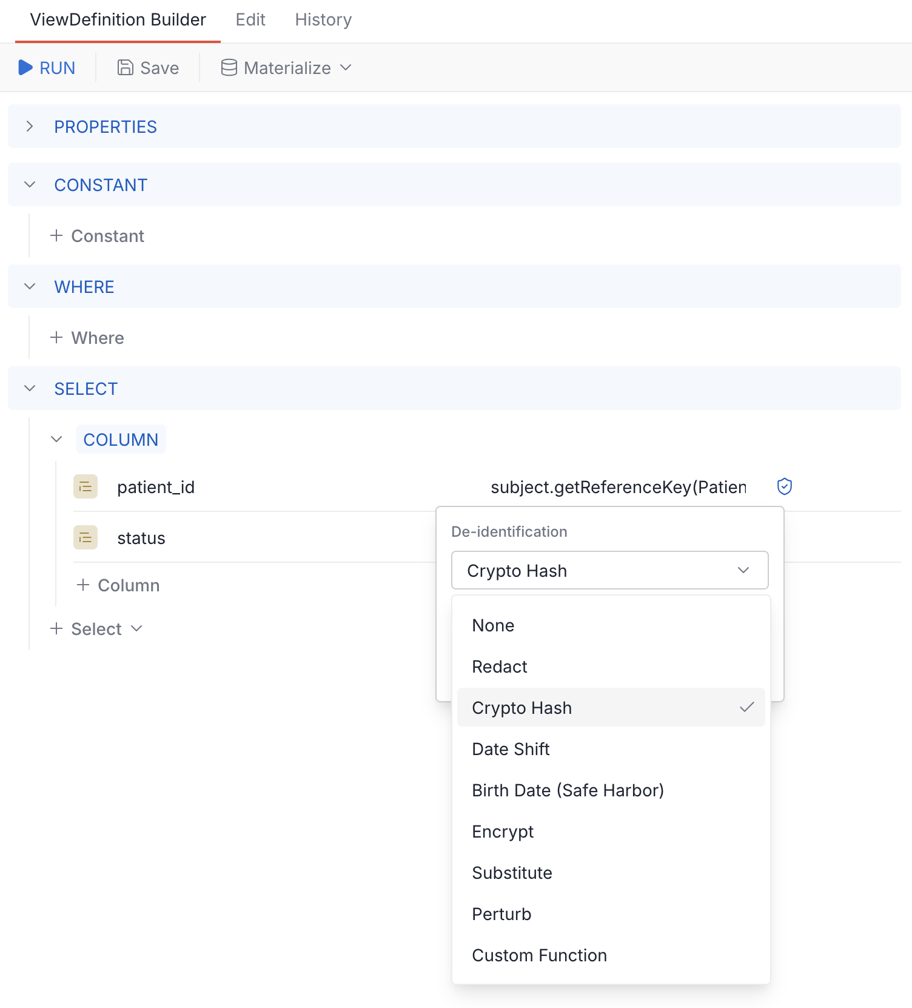Click the plus icon to add a Constant
912x1008 pixels.
(x=56, y=235)
